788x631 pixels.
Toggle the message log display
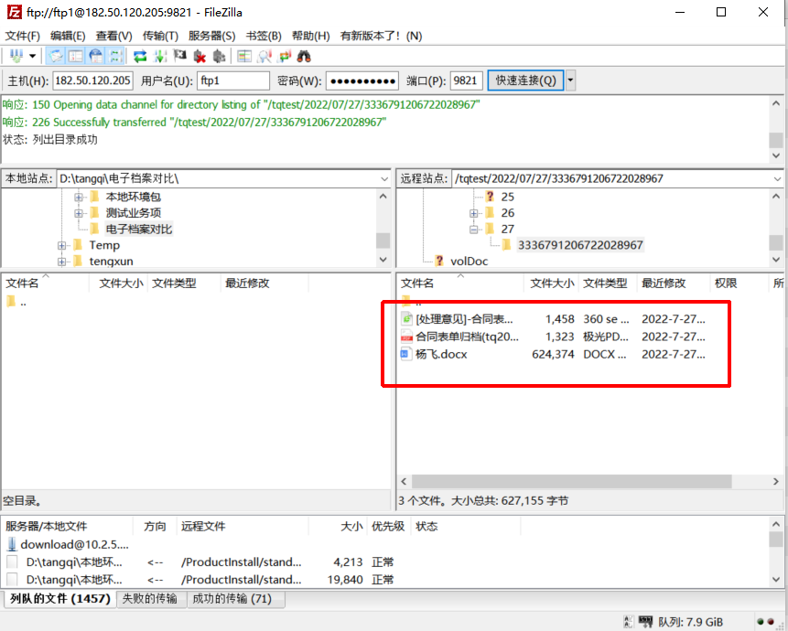(55, 56)
